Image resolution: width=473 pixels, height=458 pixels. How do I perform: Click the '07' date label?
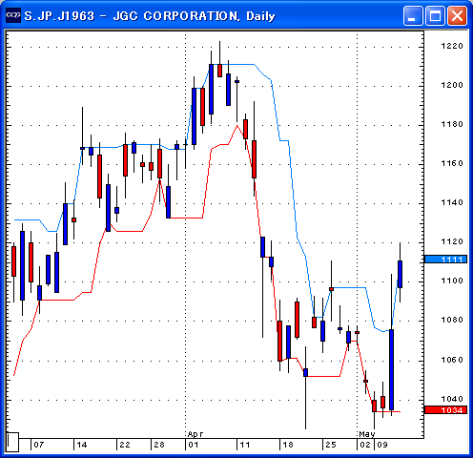coord(39,445)
